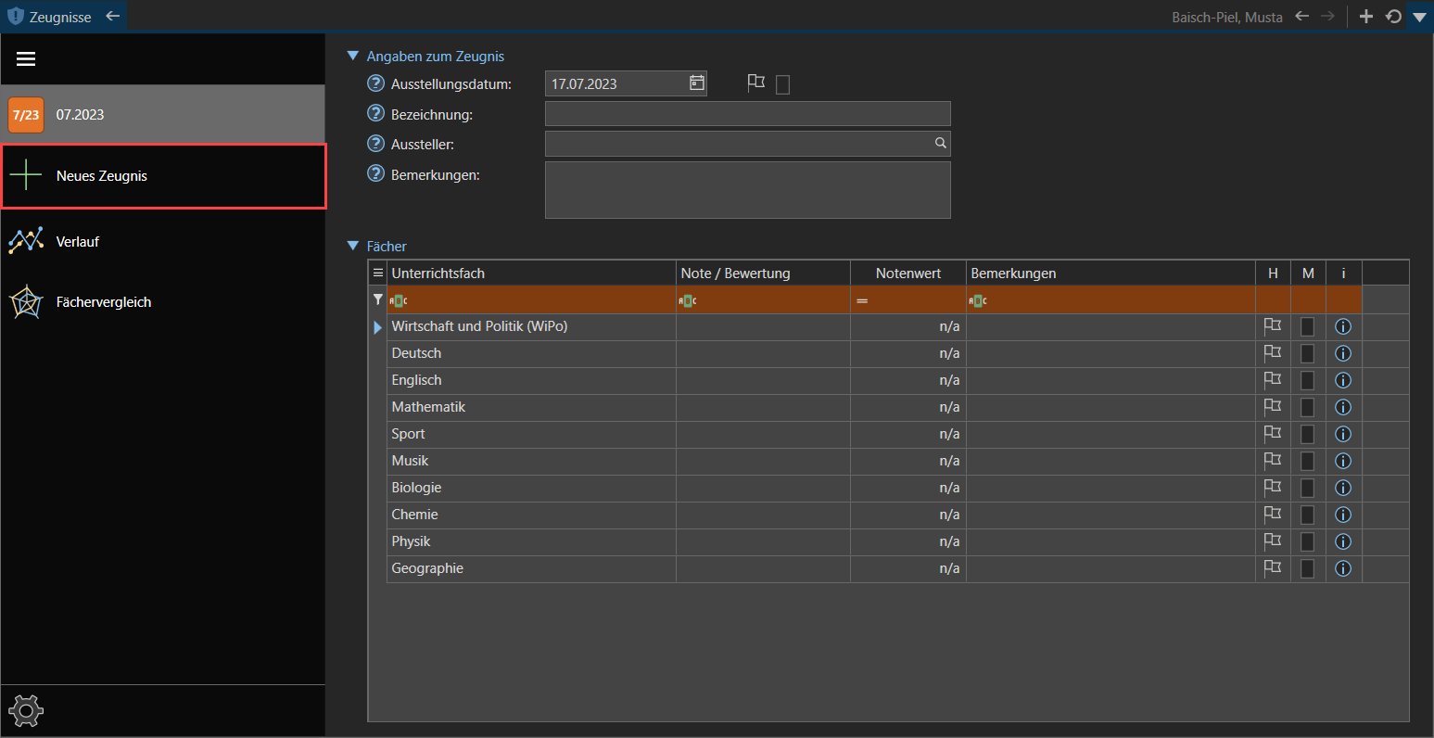The height and width of the screenshot is (738, 1434).
Task: Click help icon next to Bezeichnung
Action: [375, 114]
